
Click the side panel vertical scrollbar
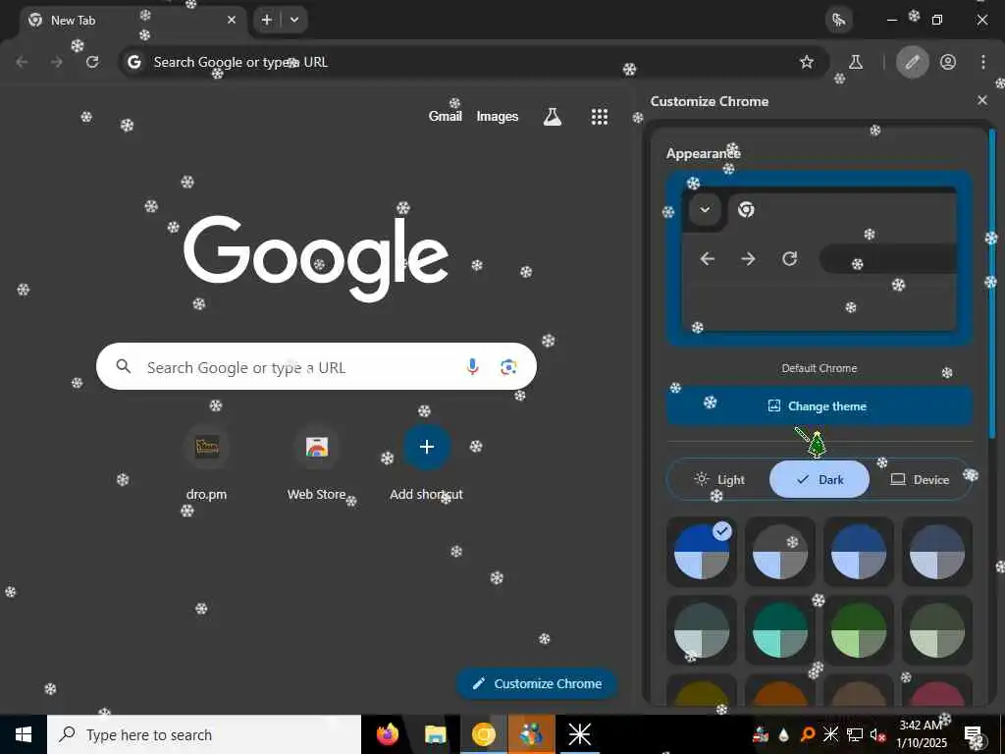click(992, 285)
